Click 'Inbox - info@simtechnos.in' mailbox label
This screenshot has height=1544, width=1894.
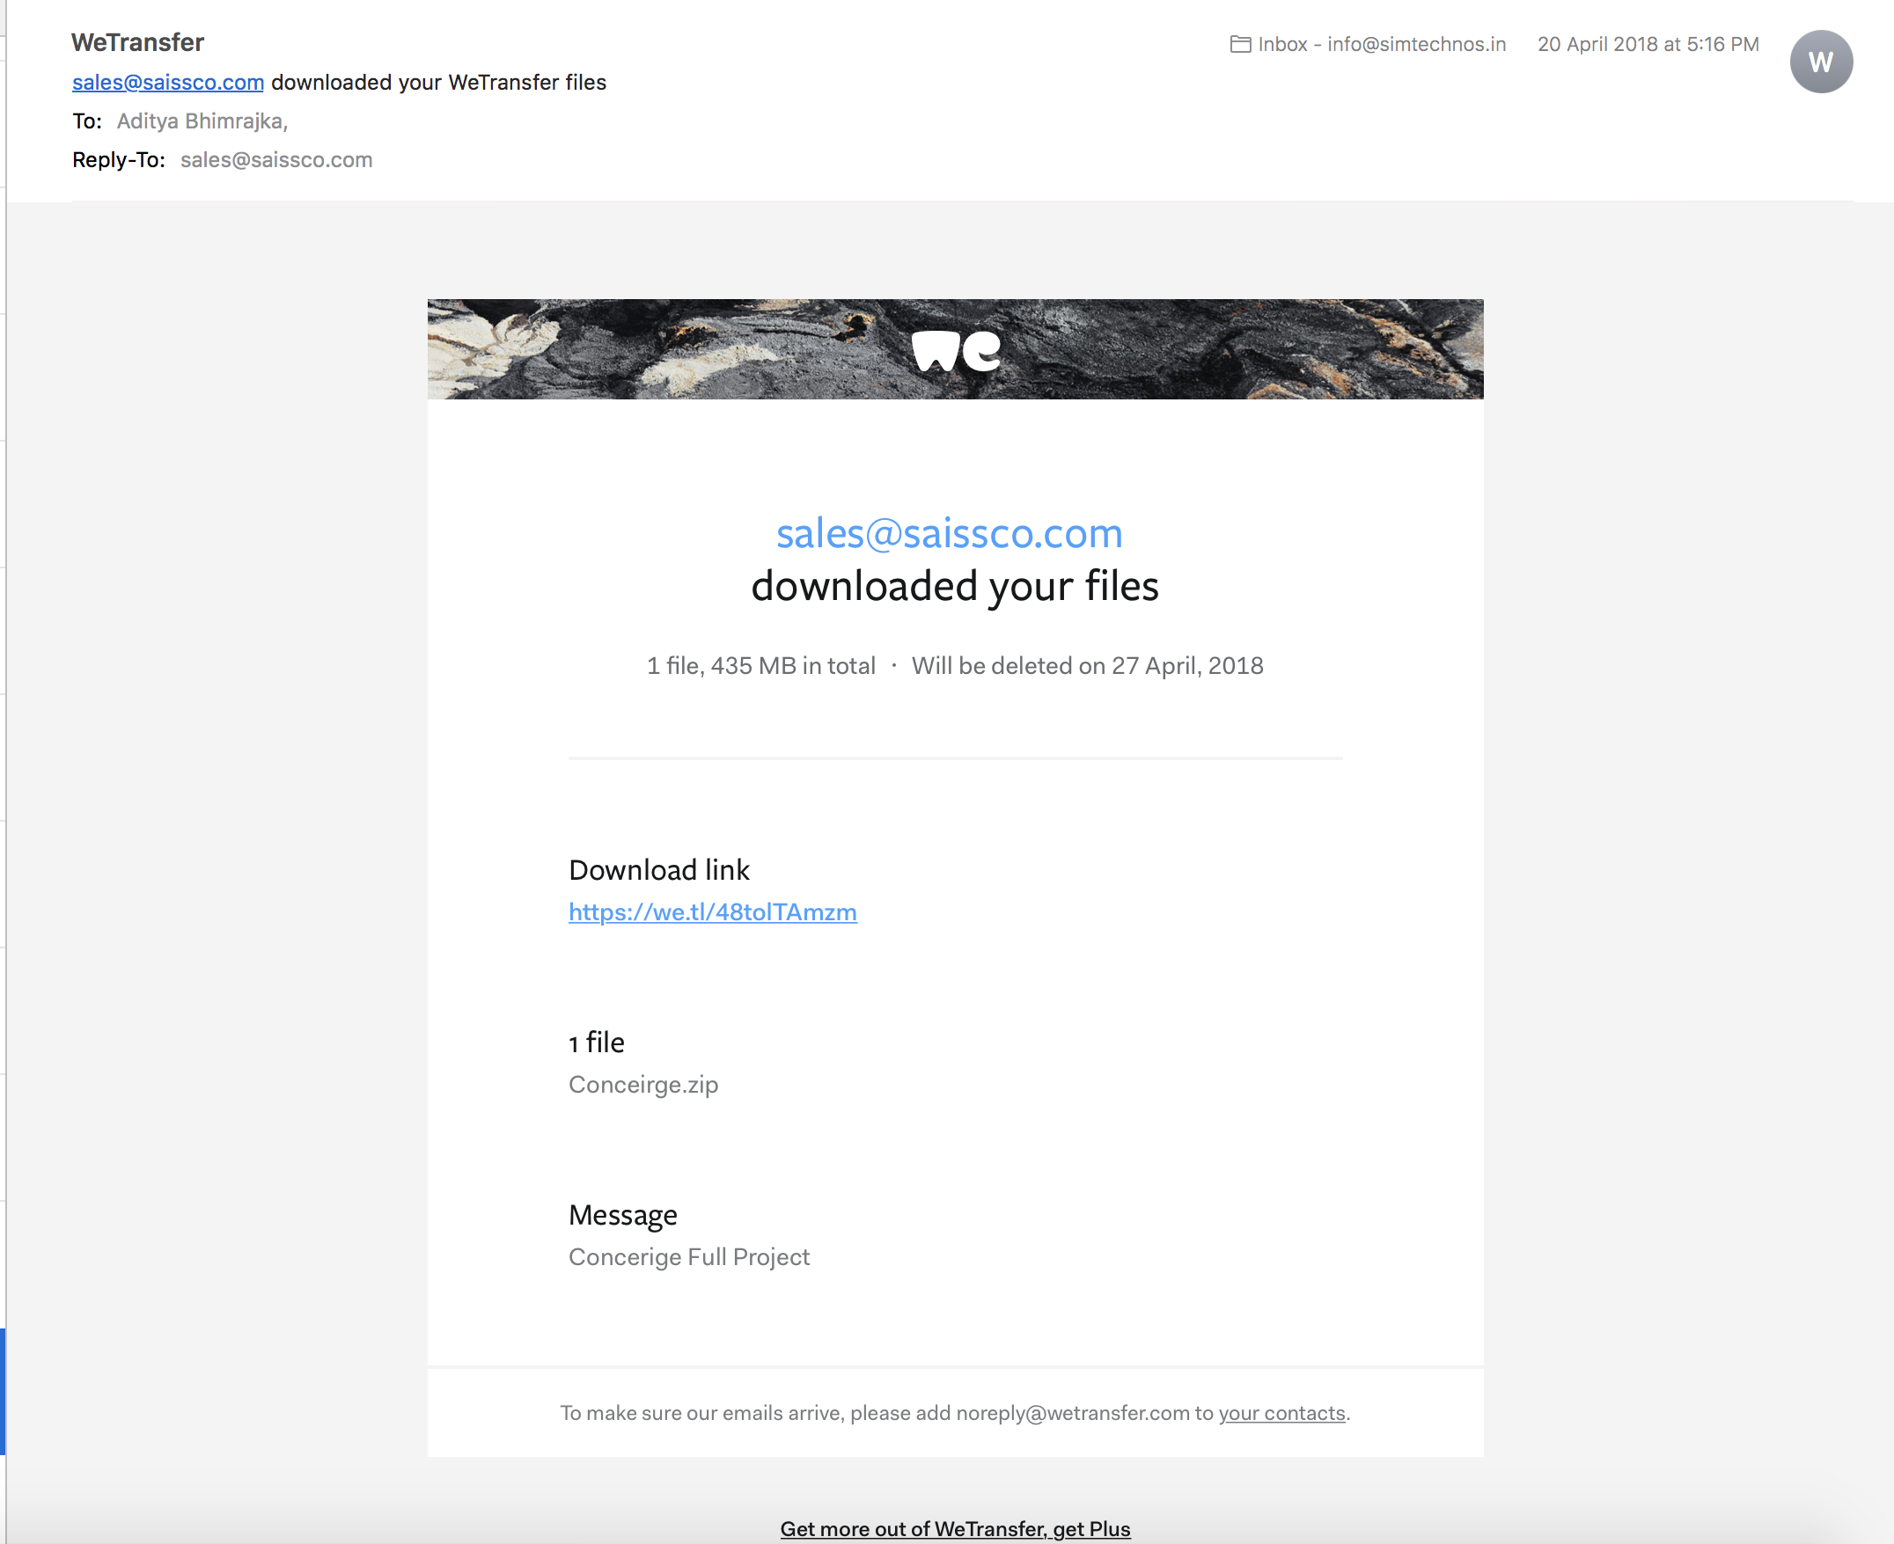click(x=1382, y=44)
